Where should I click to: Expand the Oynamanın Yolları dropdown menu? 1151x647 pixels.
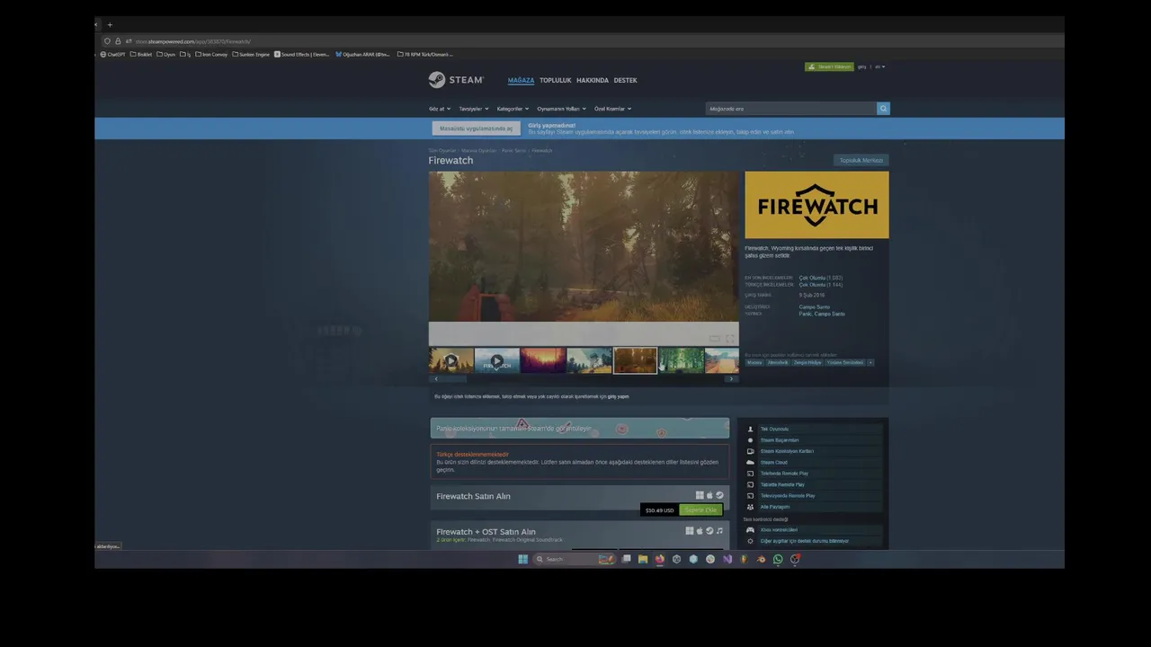(561, 109)
